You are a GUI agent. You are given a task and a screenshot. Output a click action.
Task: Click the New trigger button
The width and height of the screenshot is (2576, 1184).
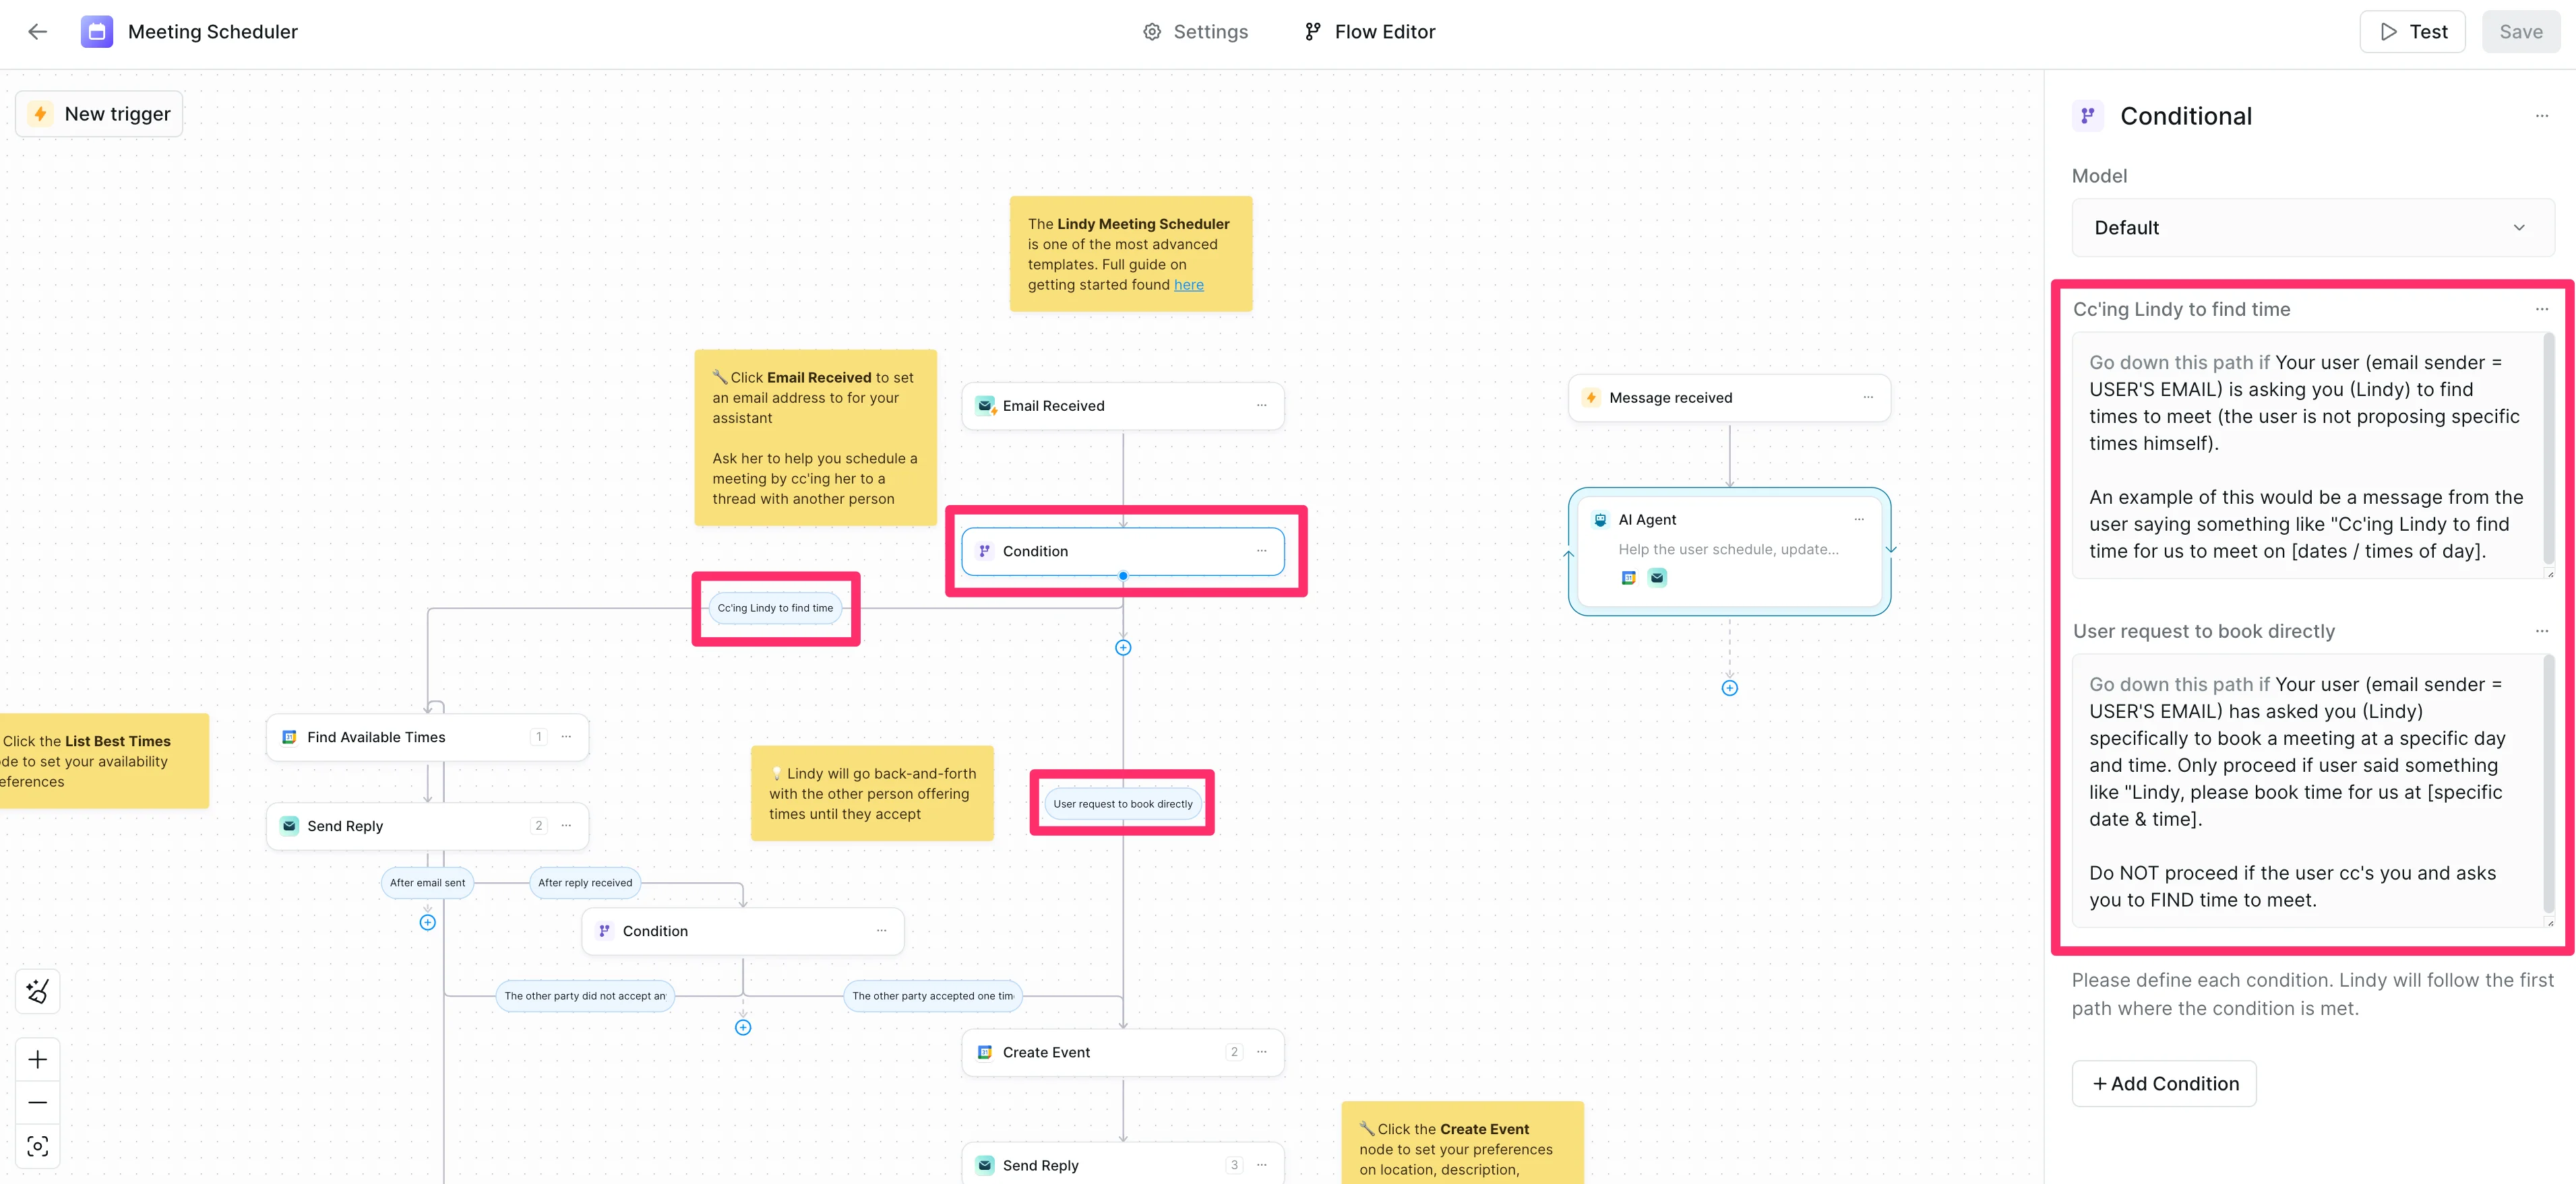point(100,114)
